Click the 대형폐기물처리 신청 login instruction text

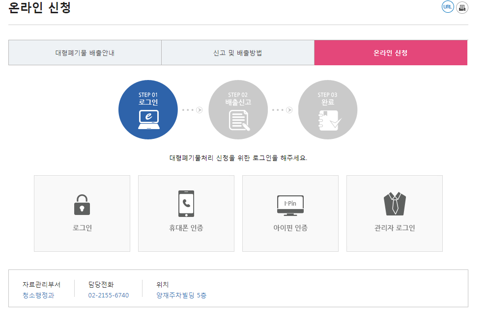click(238, 158)
